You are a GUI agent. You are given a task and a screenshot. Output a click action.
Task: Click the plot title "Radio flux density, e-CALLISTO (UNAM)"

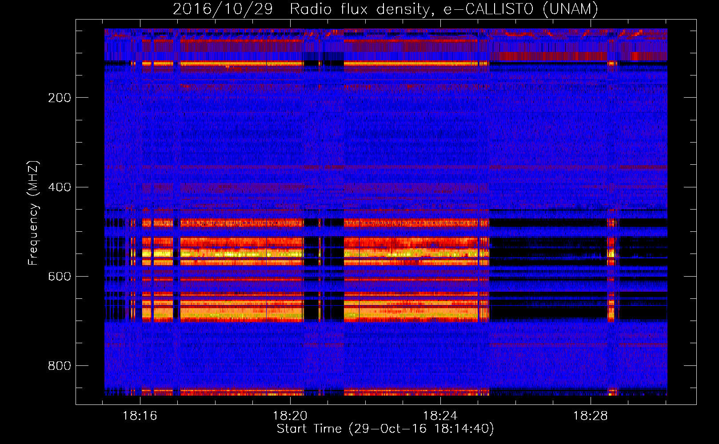444,9
